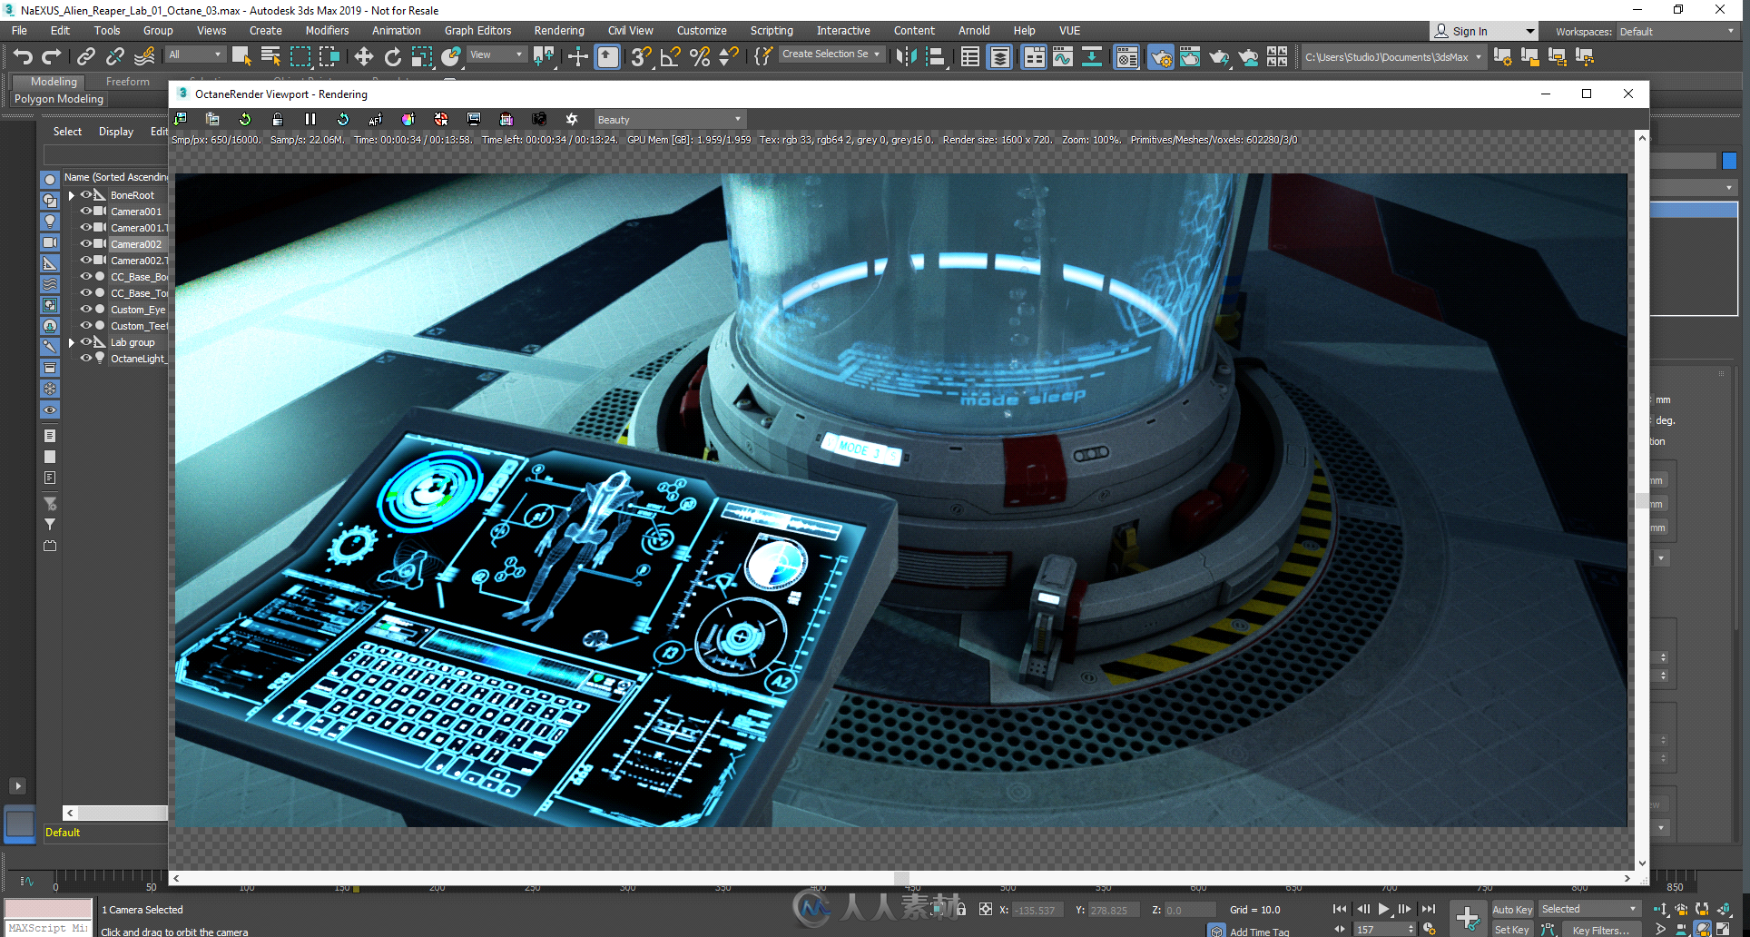Go to start of animation
This screenshot has width=1750, height=937.
[1340, 909]
